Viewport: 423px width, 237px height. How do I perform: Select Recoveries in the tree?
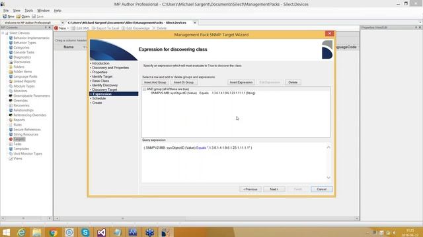pos(21,105)
